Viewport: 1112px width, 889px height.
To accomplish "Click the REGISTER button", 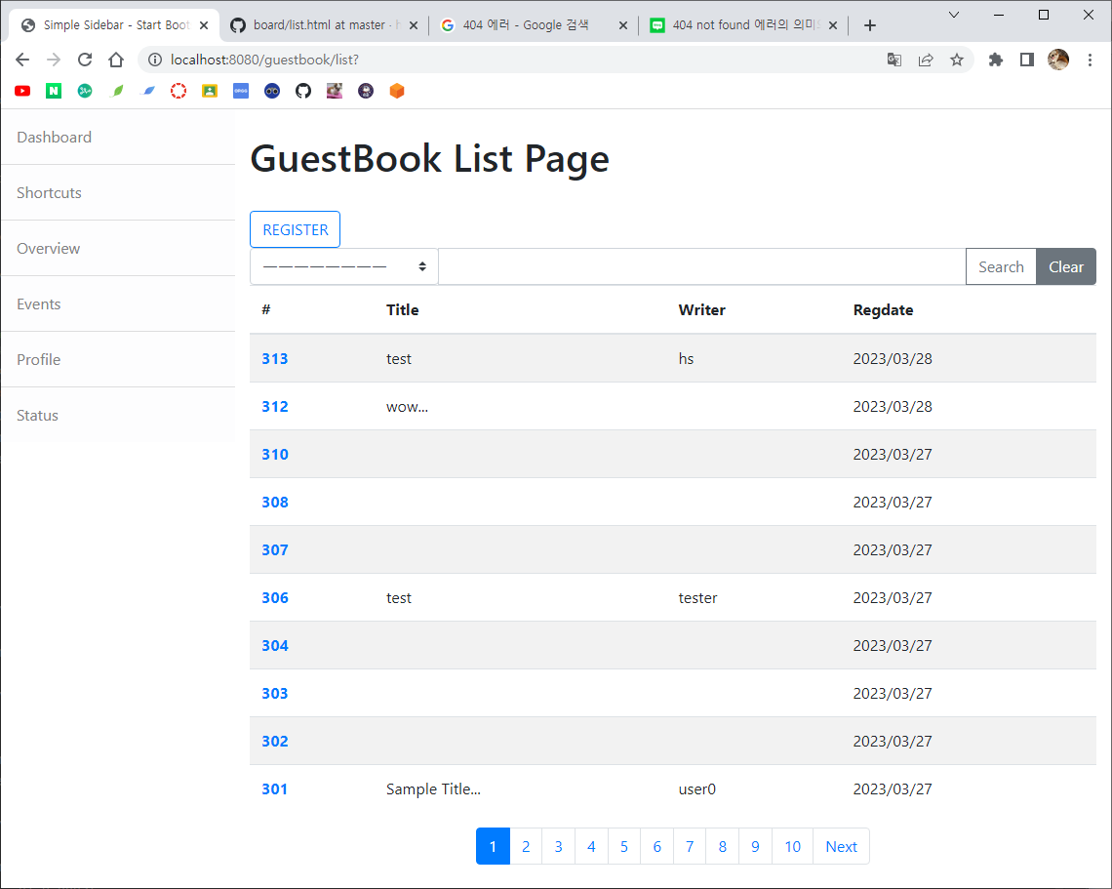I will click(295, 230).
